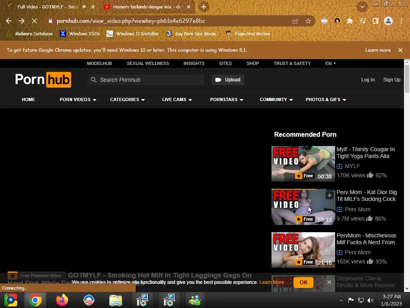Screen dimensions: 410x308
Task: Click Learn More in cookie notice
Action: (272, 282)
